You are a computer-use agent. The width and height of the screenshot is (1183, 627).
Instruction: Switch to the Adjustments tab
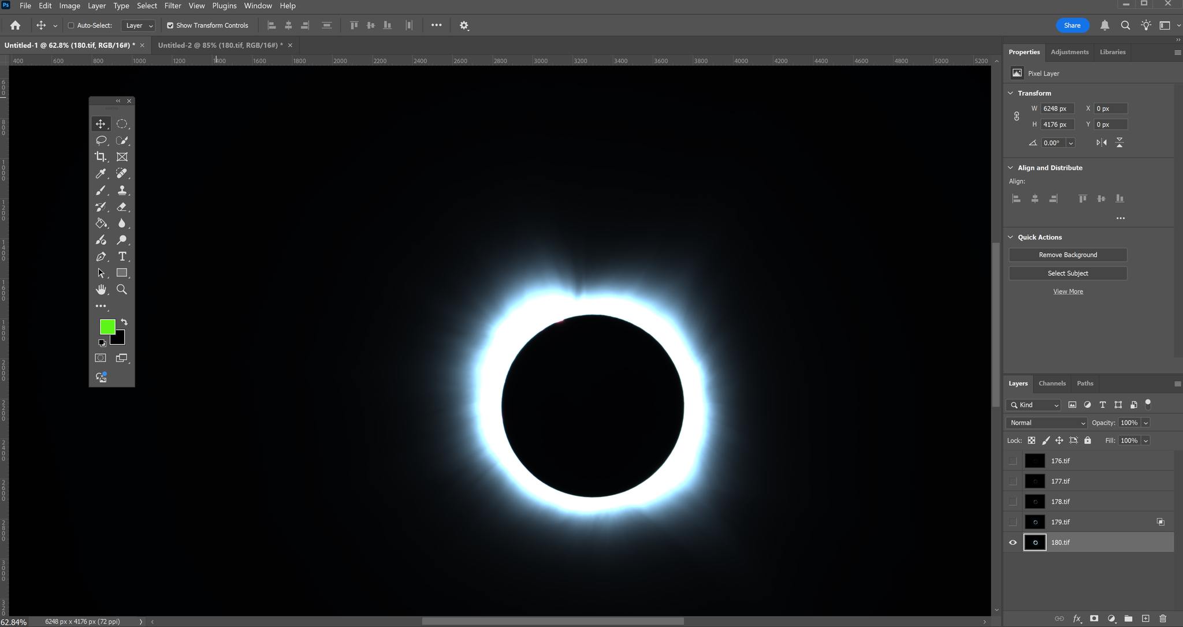click(1069, 52)
